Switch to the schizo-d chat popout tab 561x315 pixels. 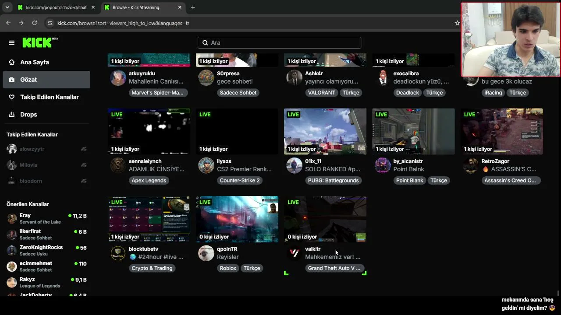click(x=56, y=7)
